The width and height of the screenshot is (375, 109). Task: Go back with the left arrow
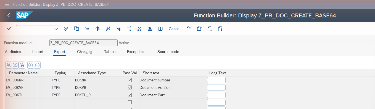coord(9,15)
